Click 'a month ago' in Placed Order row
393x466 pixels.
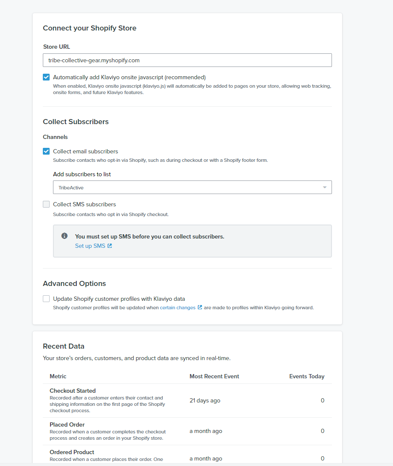(x=206, y=431)
